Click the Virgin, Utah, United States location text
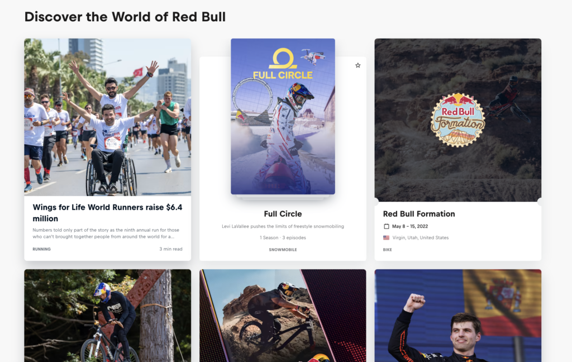 pos(420,237)
